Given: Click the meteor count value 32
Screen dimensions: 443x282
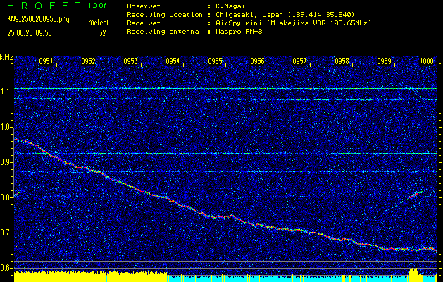Looking at the screenshot, I should (102, 33).
